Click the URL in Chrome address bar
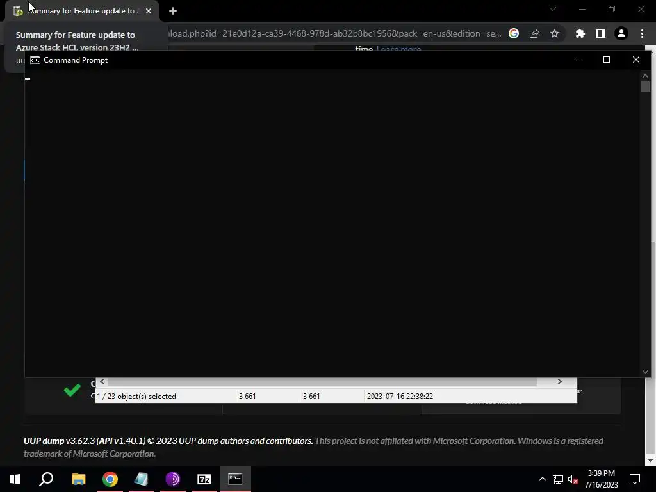Screen dimensions: 656x492 point(334,33)
